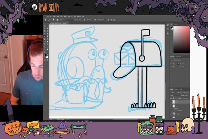Open the Image menu

pyautogui.click(x=54, y=16)
